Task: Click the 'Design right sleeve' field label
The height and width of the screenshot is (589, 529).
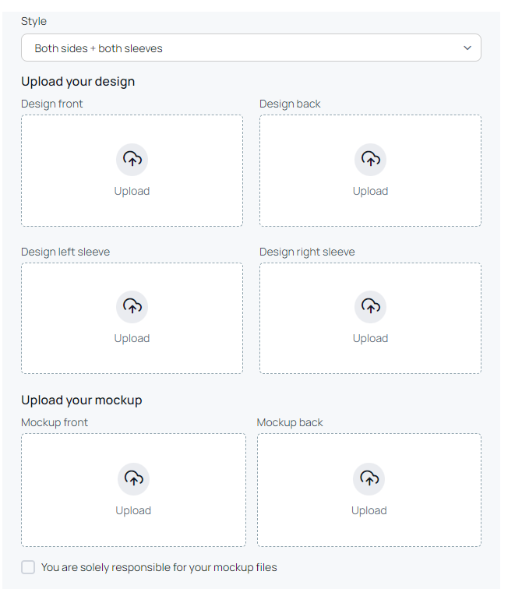Action: [x=307, y=252]
